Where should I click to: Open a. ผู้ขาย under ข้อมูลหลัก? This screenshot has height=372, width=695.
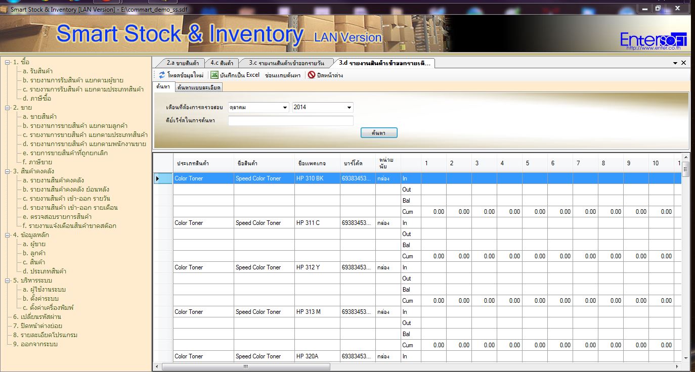pyautogui.click(x=34, y=244)
